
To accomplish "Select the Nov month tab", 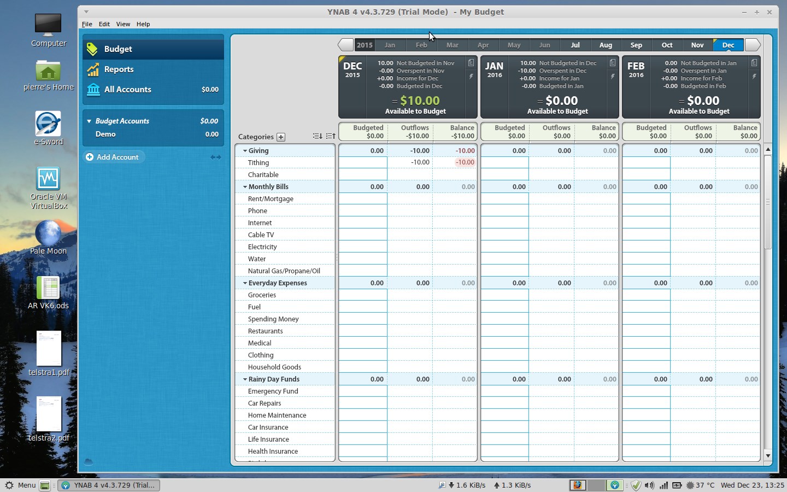I will pos(697,45).
